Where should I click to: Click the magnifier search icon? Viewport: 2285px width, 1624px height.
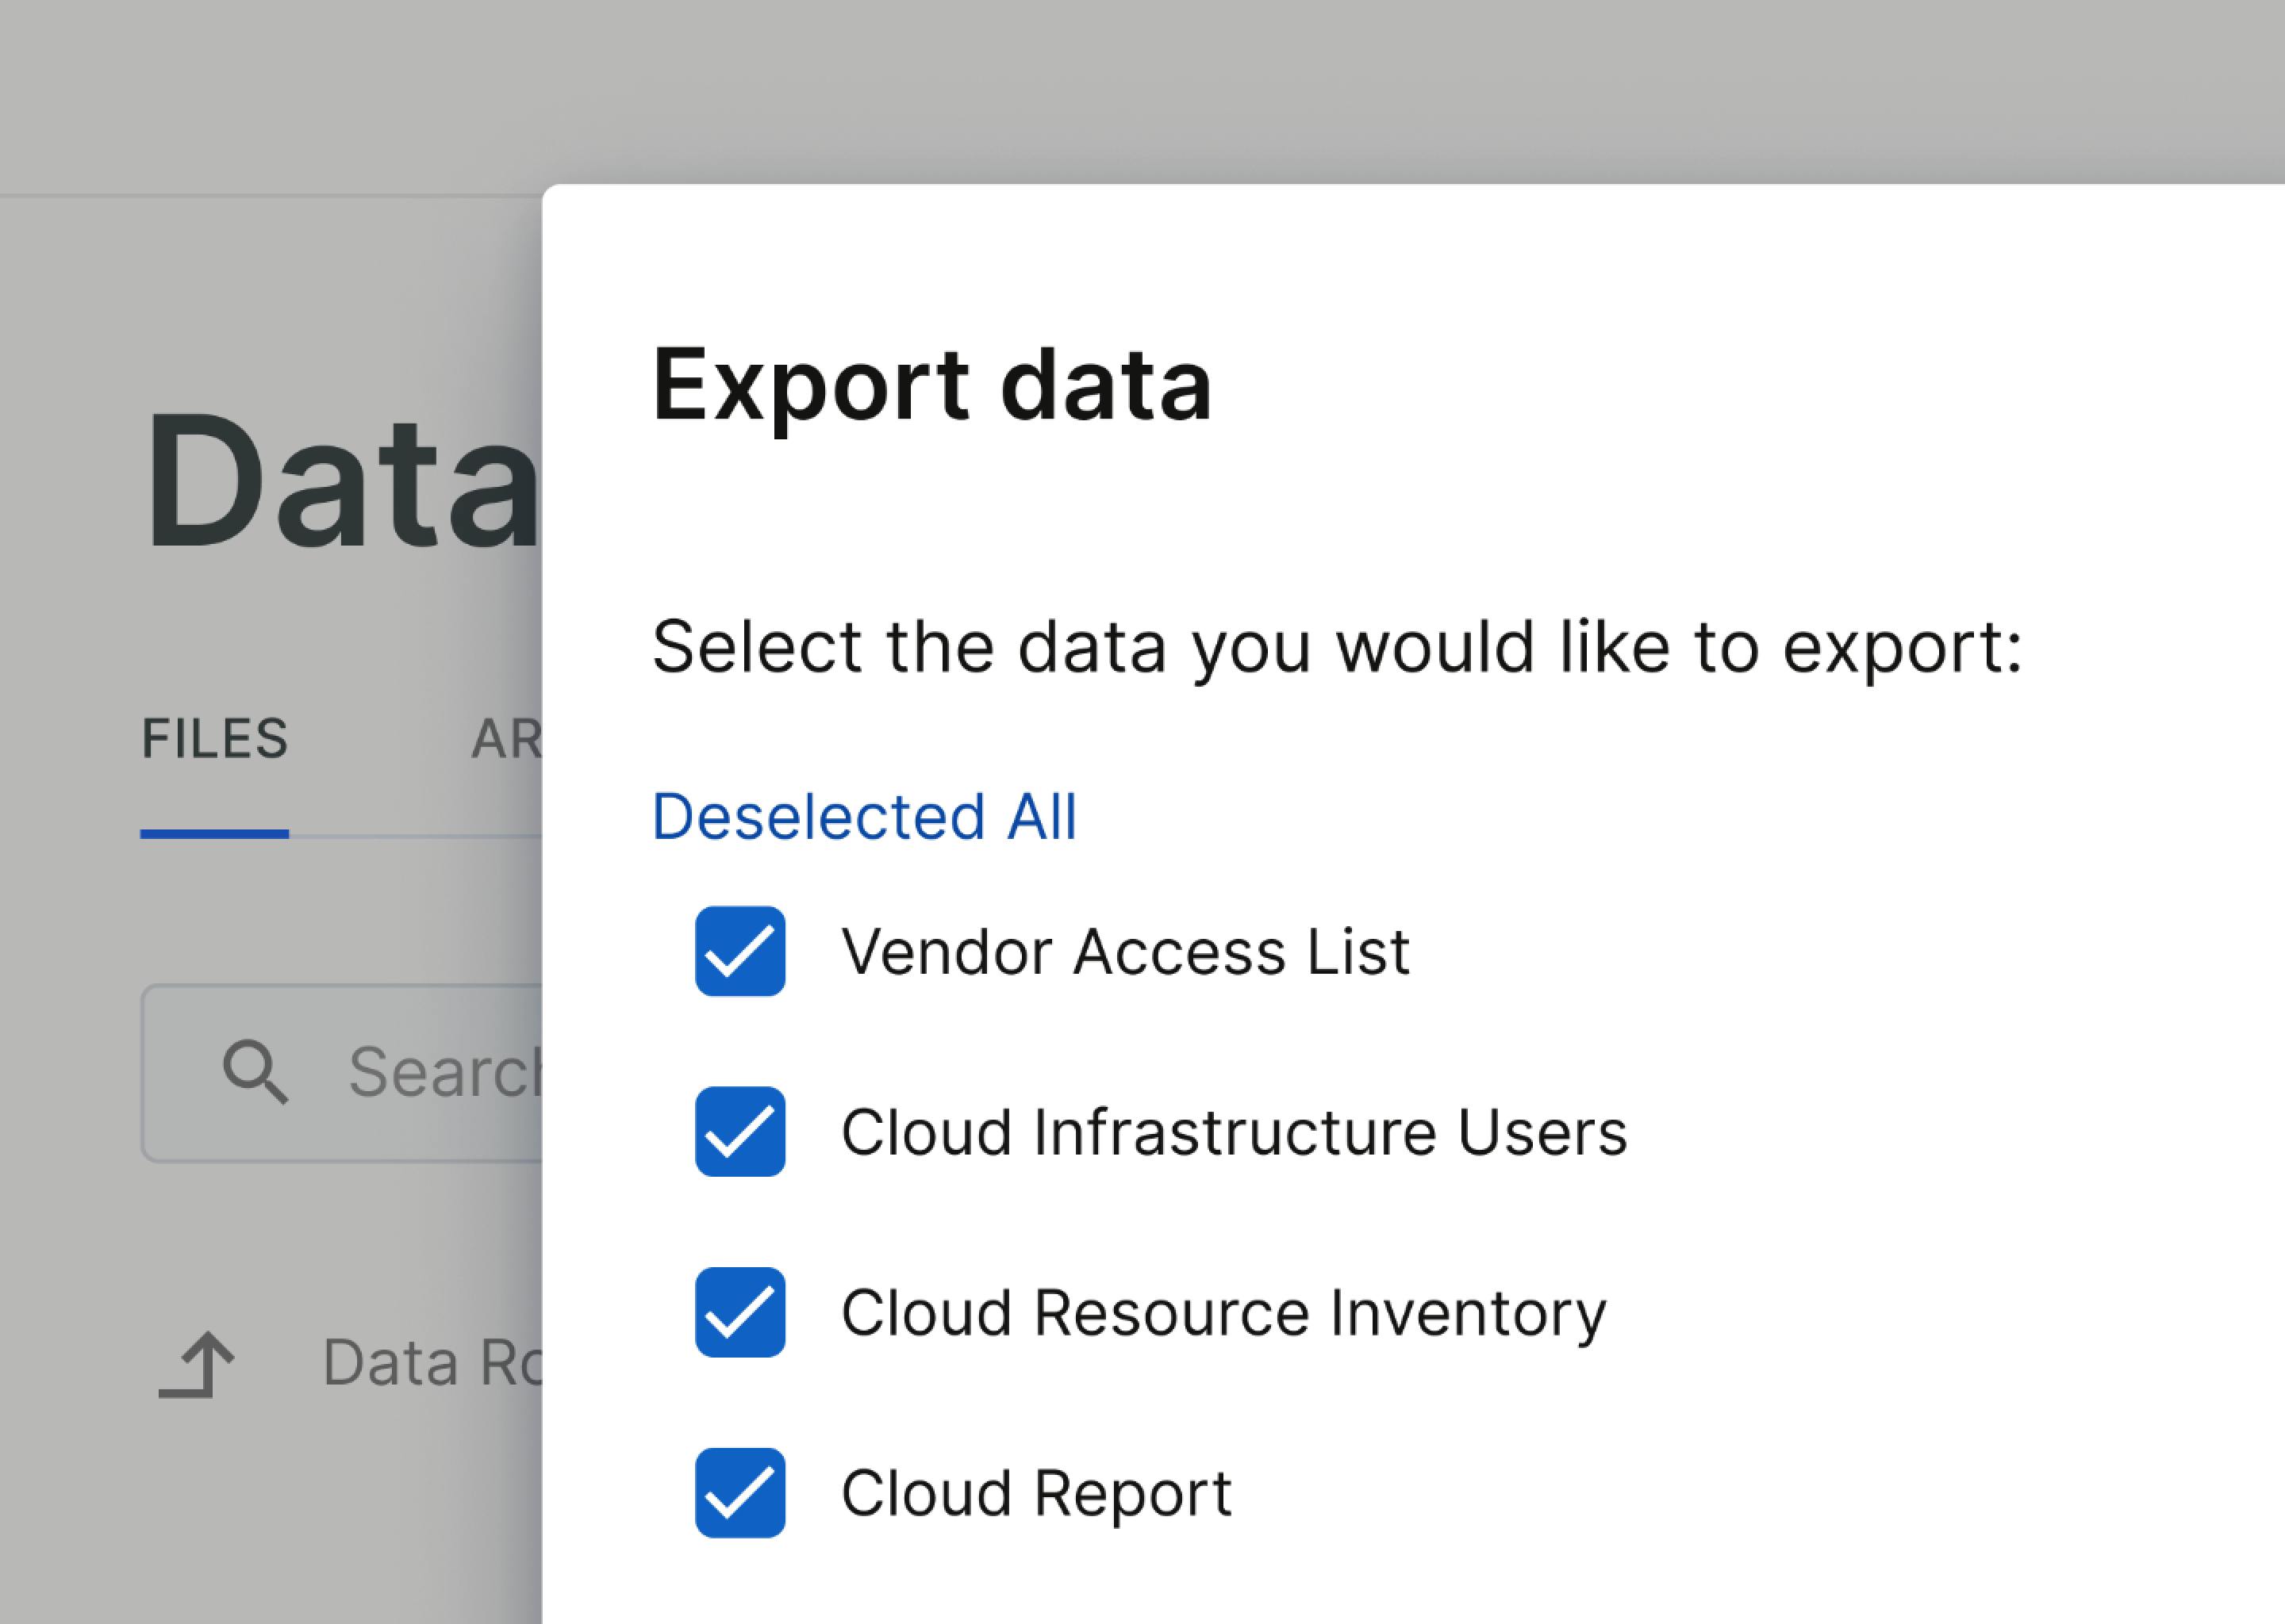click(x=255, y=1072)
